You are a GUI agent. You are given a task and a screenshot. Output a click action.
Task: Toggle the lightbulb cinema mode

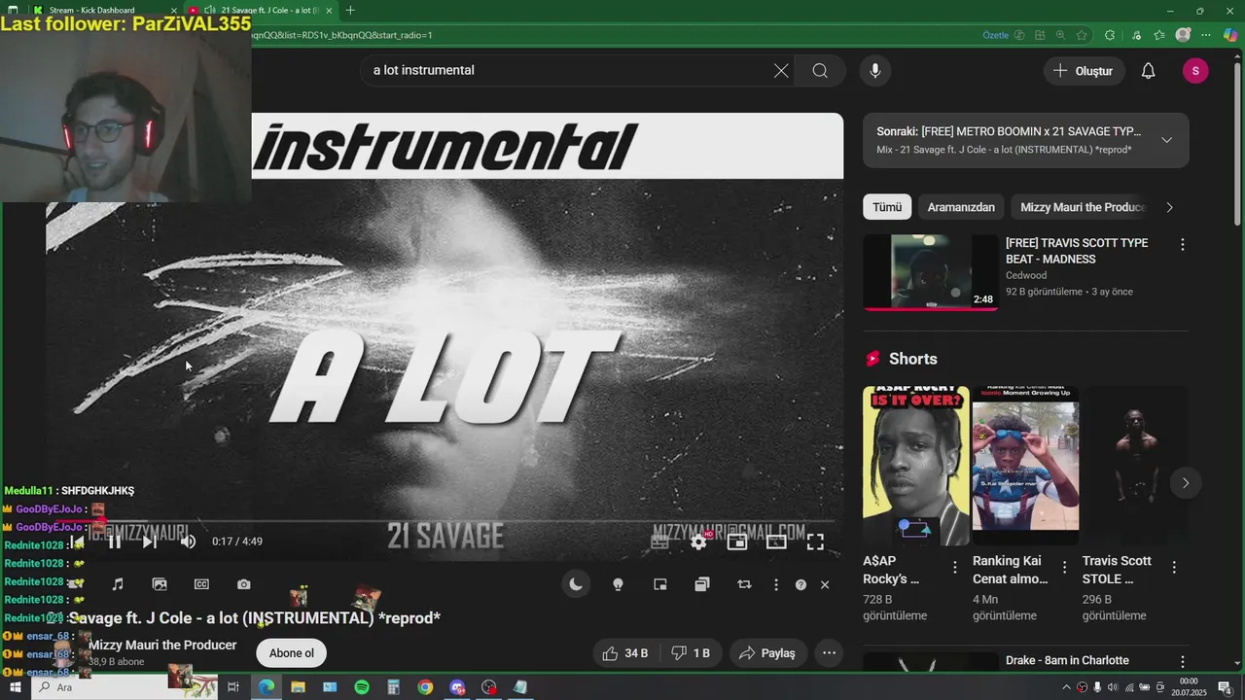[x=618, y=584]
